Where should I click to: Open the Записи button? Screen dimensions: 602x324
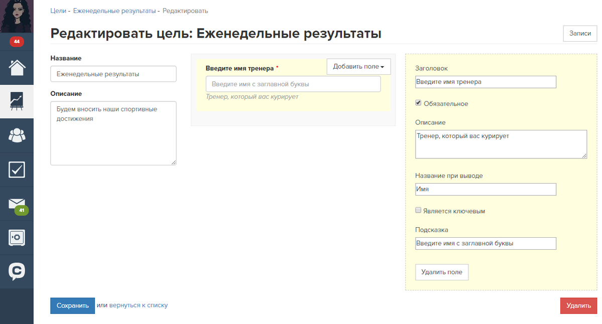580,33
